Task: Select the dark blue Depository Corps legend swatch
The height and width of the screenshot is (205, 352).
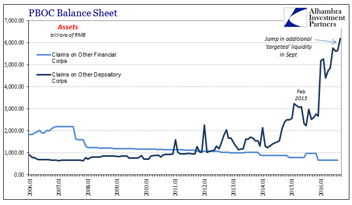Action: [44, 74]
